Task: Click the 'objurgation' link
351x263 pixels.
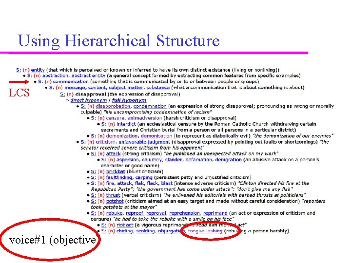Action: (x=172, y=231)
